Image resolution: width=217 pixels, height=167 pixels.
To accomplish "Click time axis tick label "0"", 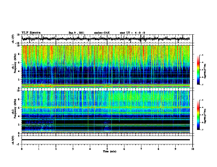I will [x=22, y=149].
